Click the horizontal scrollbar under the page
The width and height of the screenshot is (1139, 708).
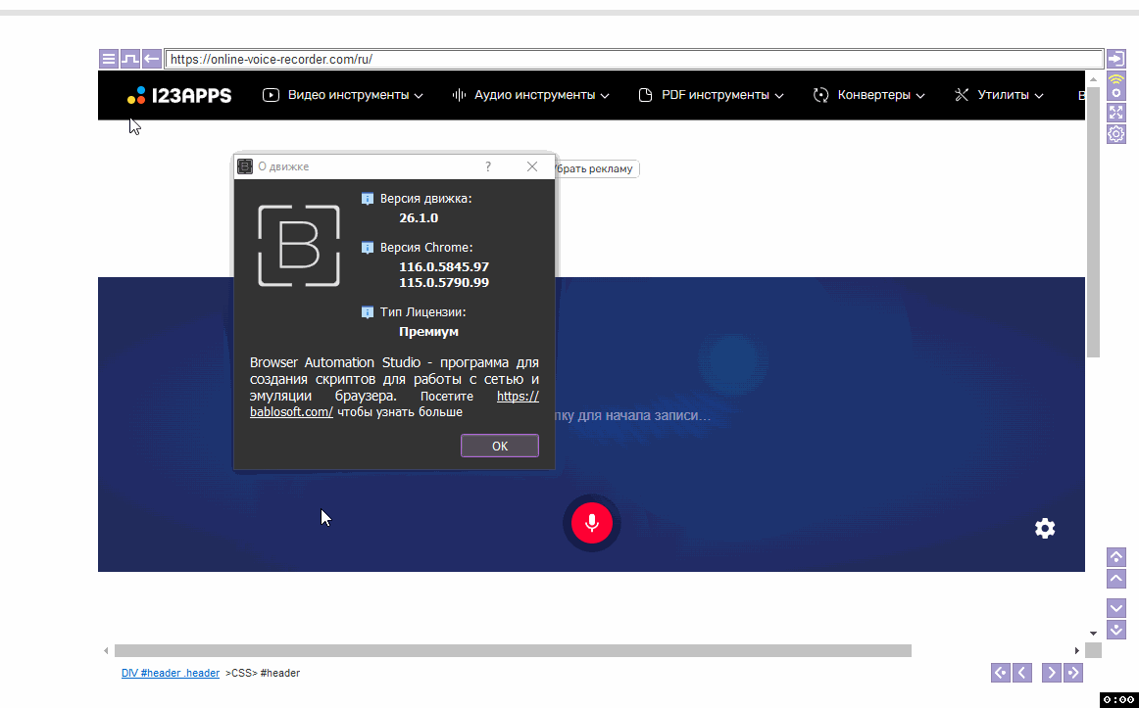(x=512, y=650)
